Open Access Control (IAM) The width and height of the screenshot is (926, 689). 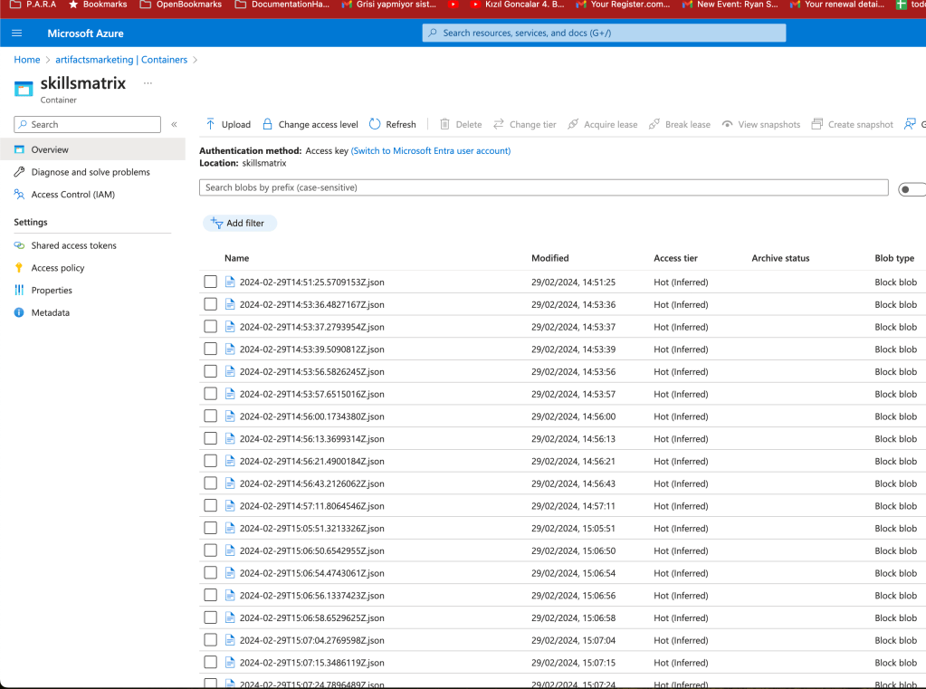point(72,195)
